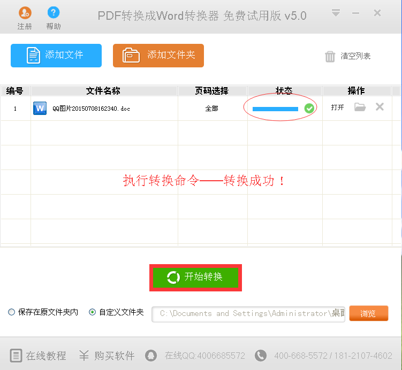This screenshot has width=402, height=370.
Task: Remove row 1 with the X icon
Action: (380, 107)
